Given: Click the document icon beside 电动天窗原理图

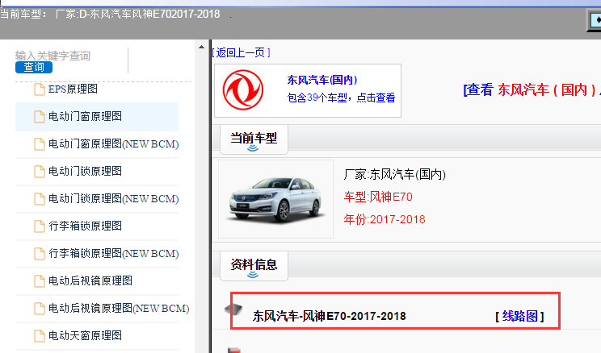Looking at the screenshot, I should (40, 335).
